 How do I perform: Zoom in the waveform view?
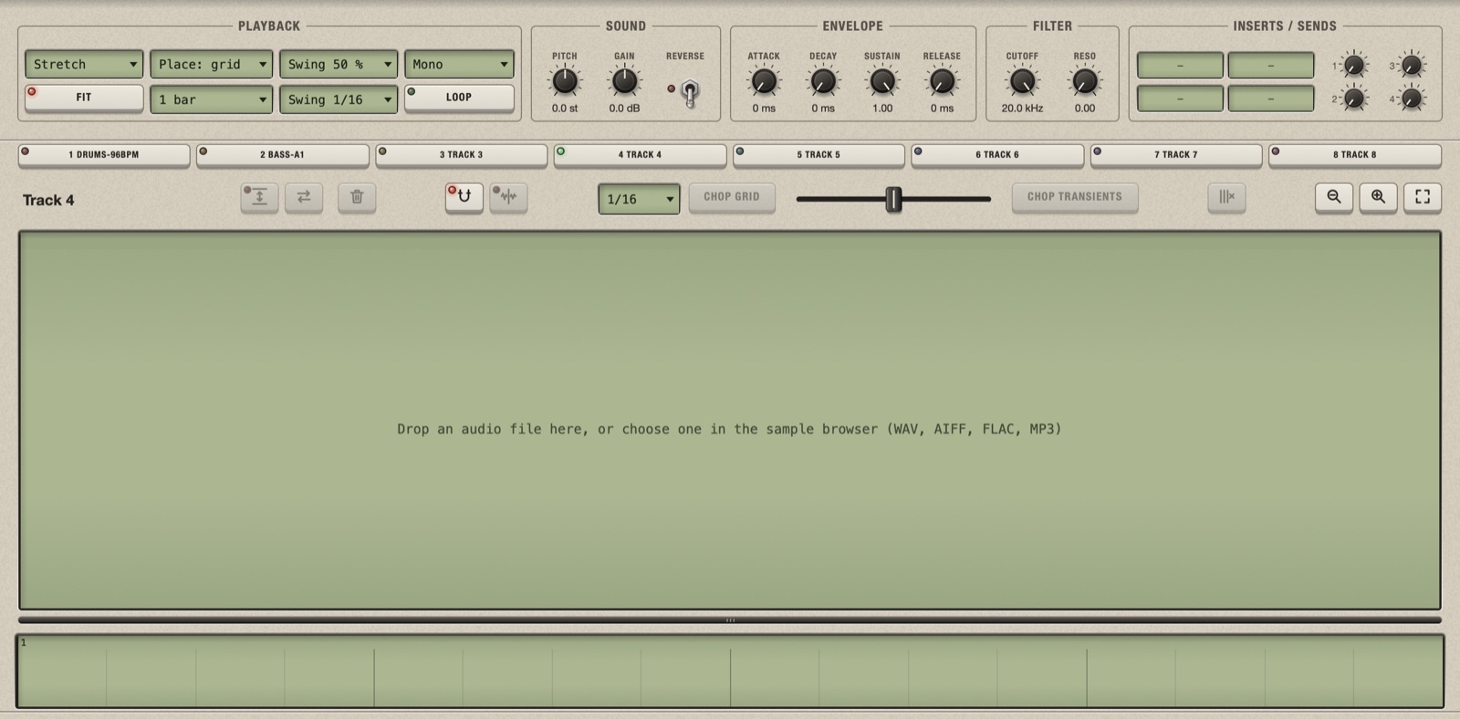click(x=1378, y=197)
